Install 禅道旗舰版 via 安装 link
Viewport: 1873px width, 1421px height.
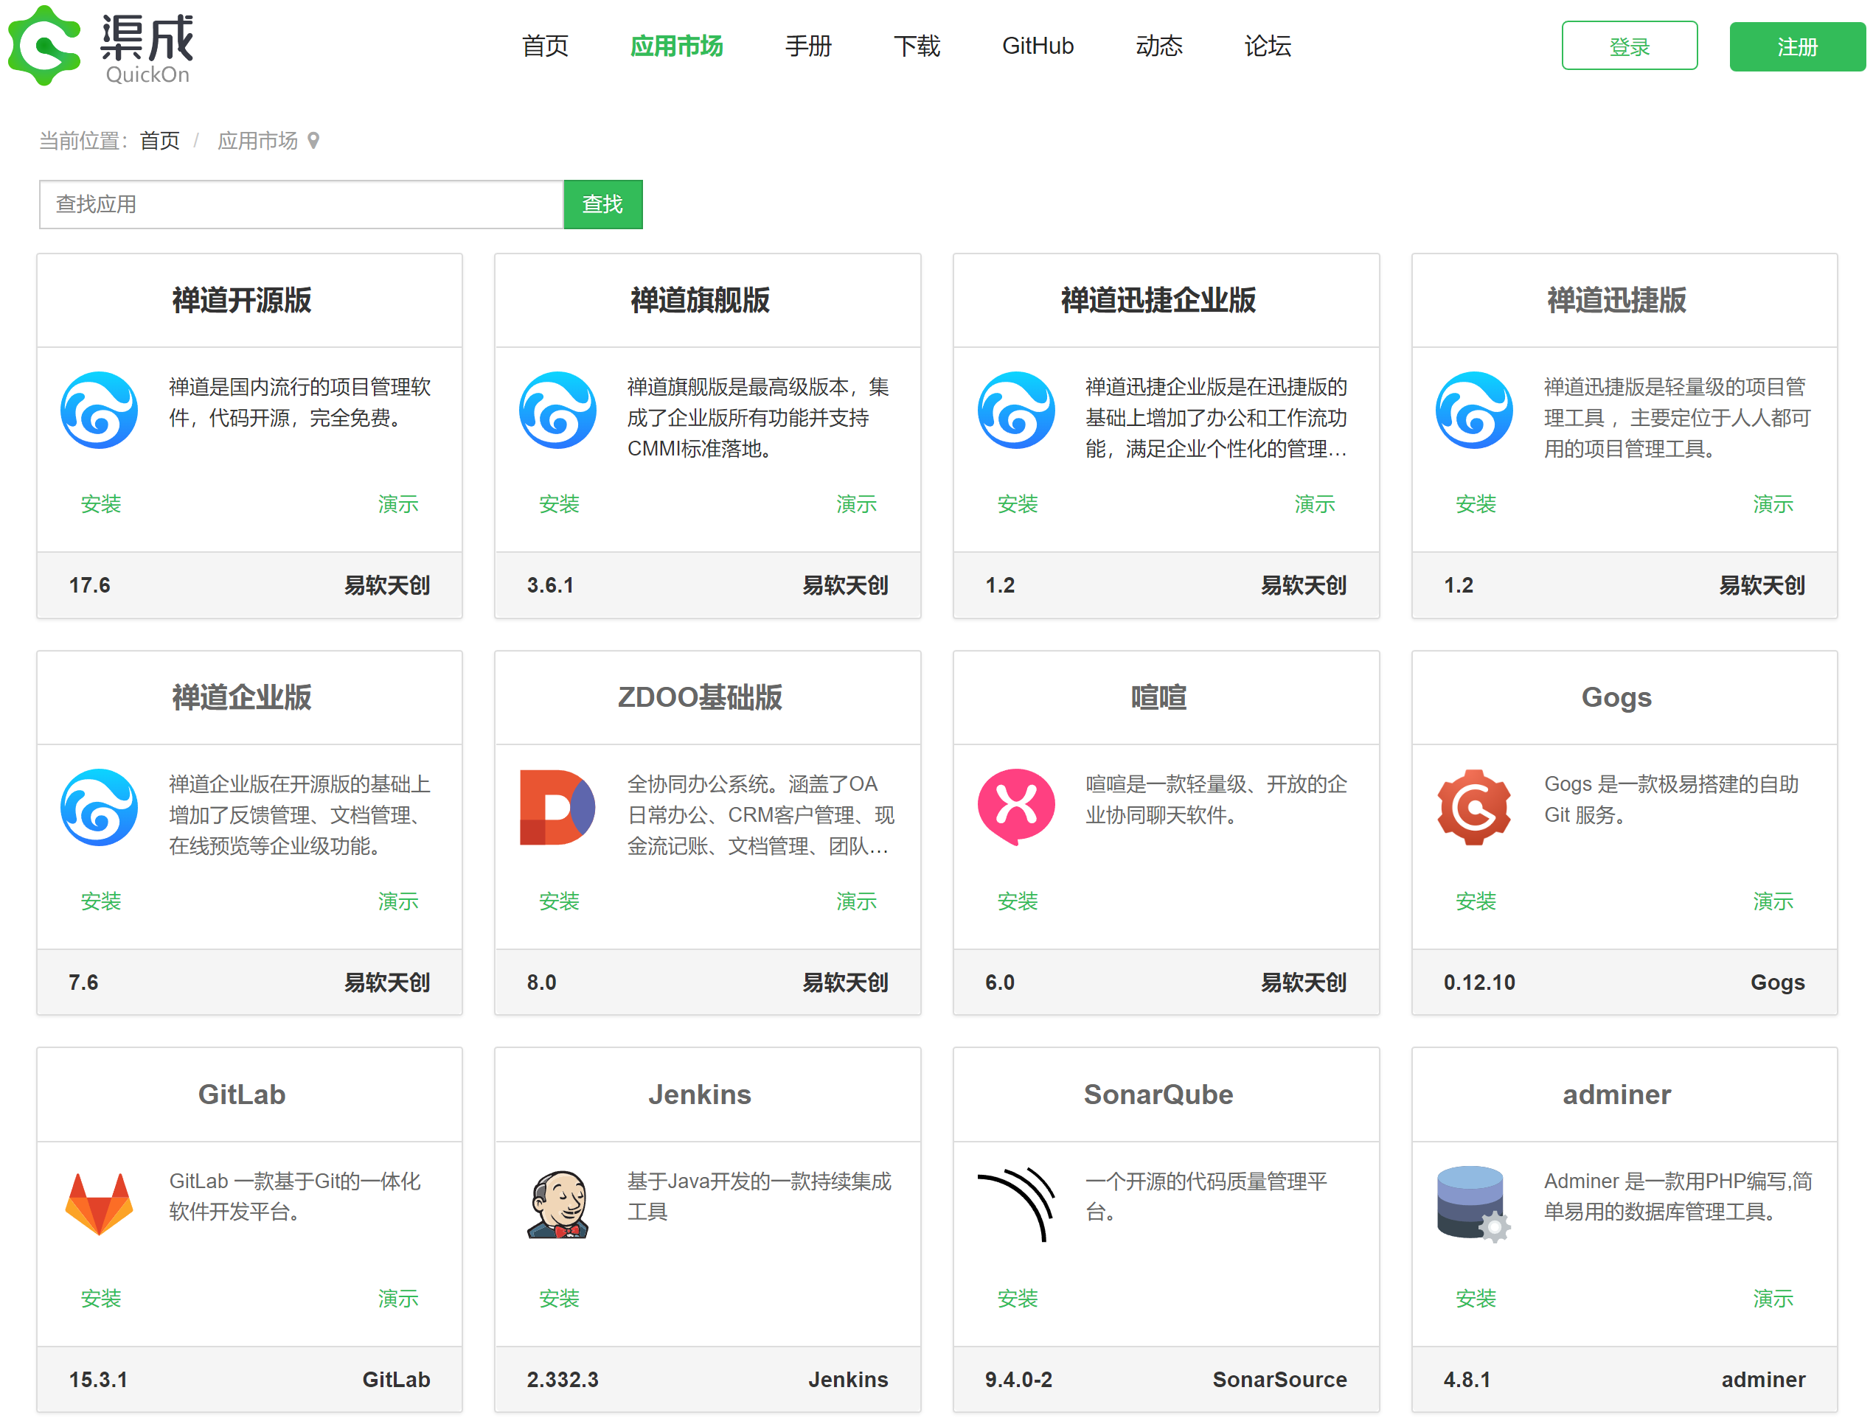559,503
